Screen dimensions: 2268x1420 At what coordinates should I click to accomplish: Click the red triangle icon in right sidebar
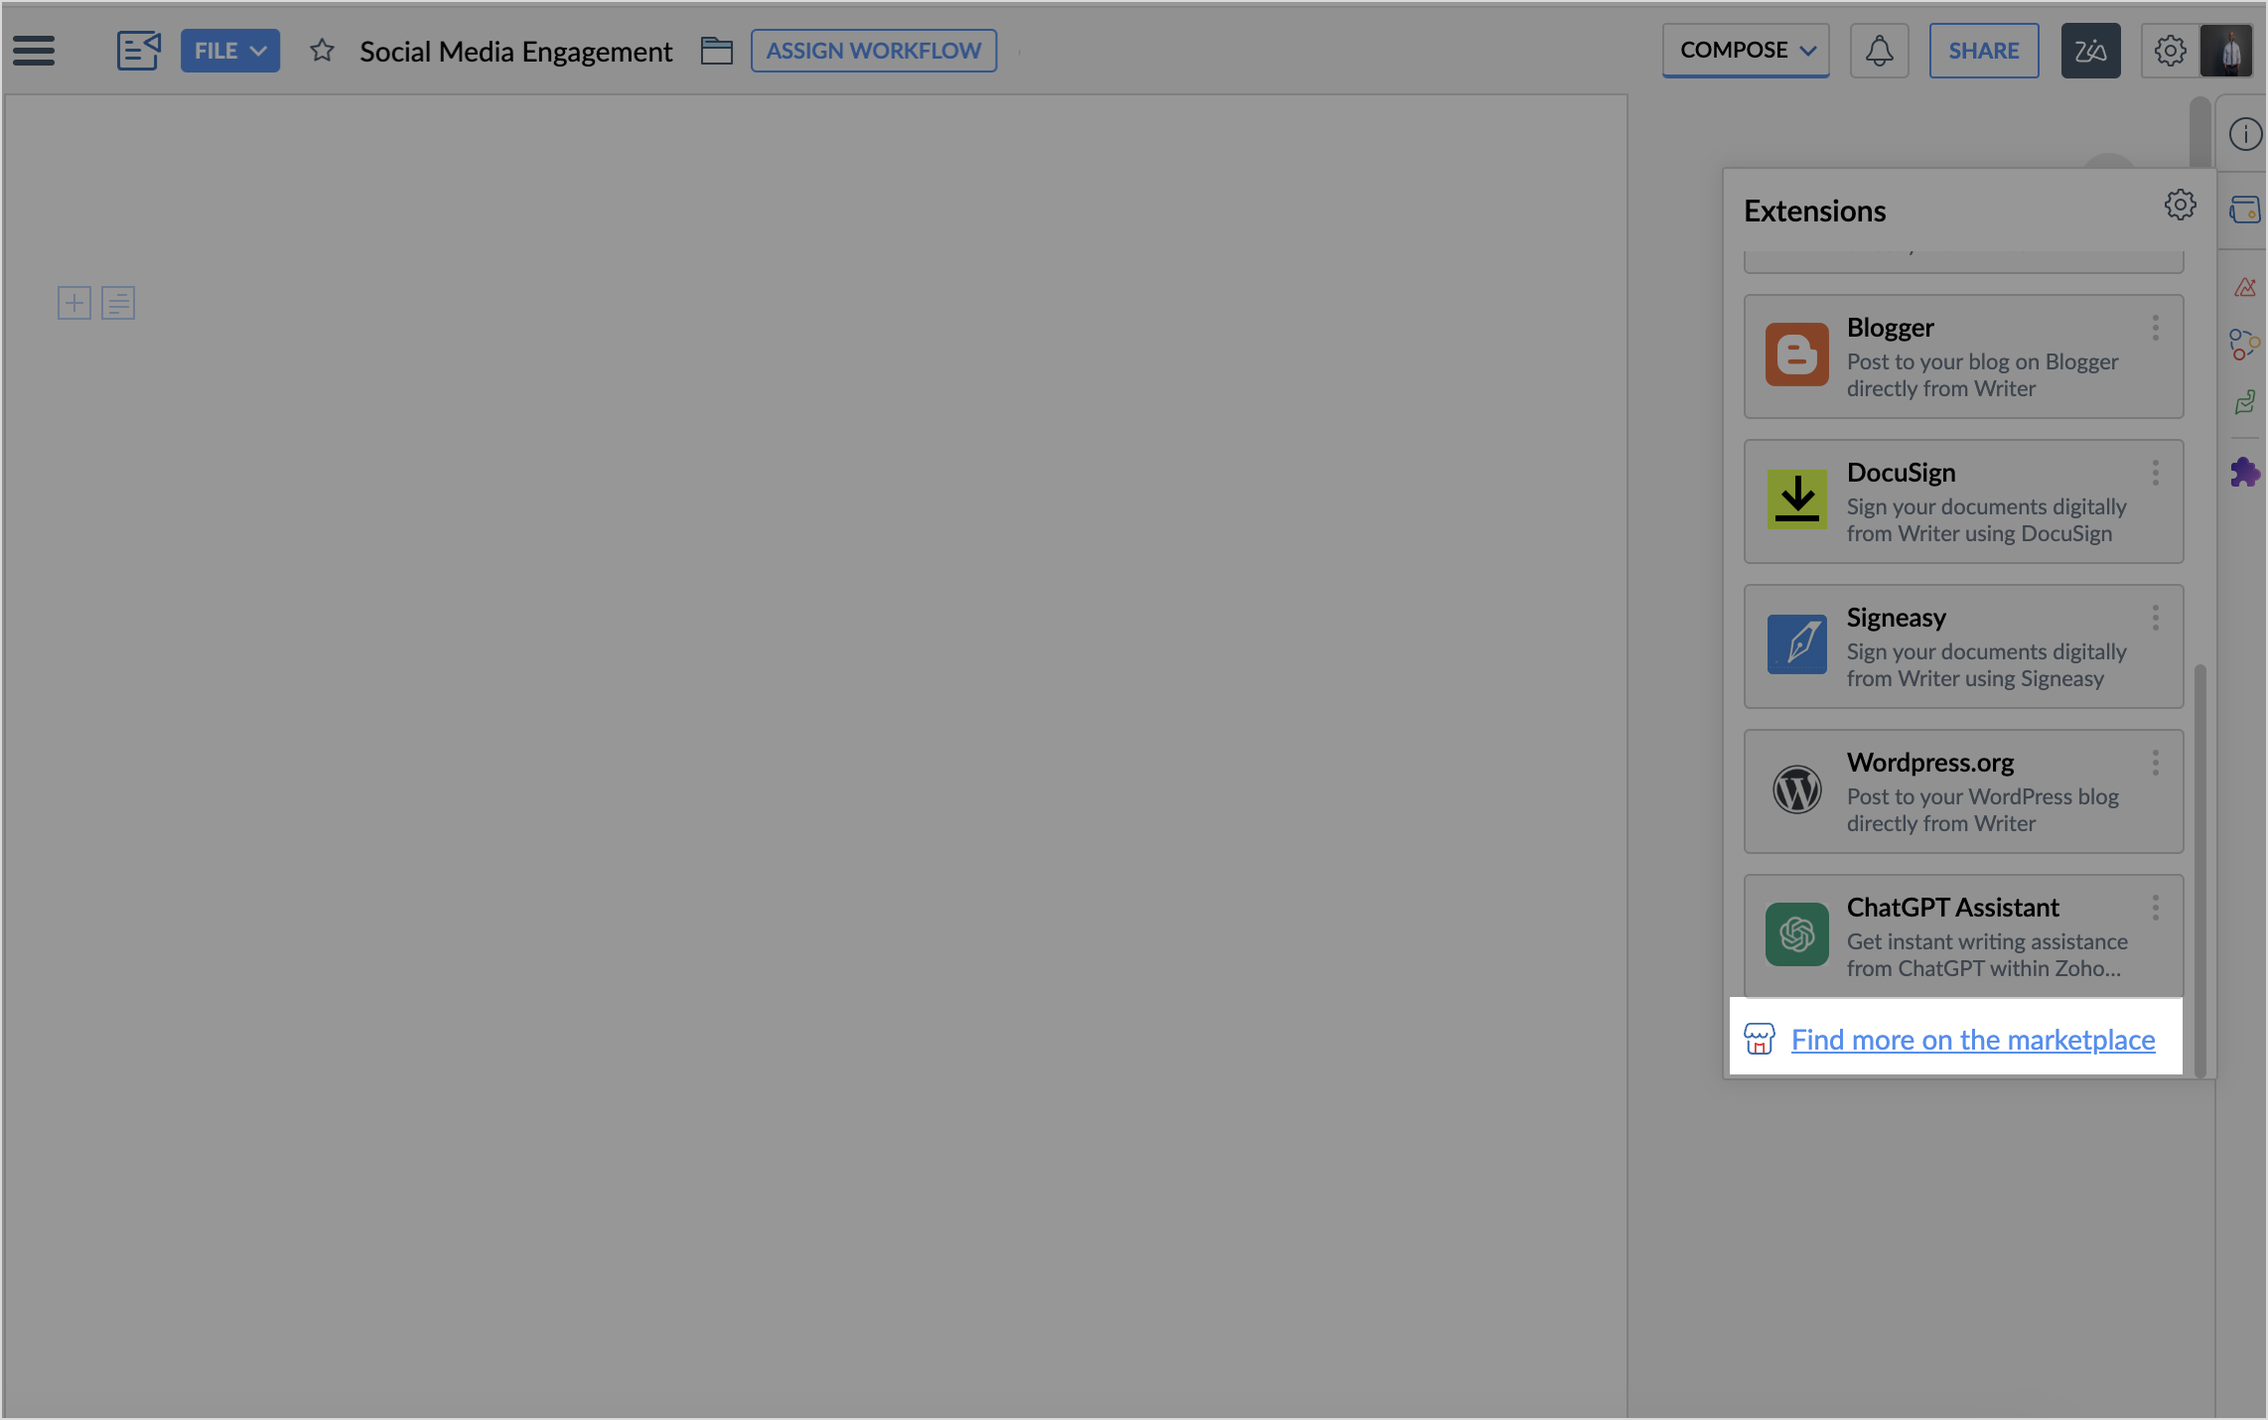(x=2244, y=288)
